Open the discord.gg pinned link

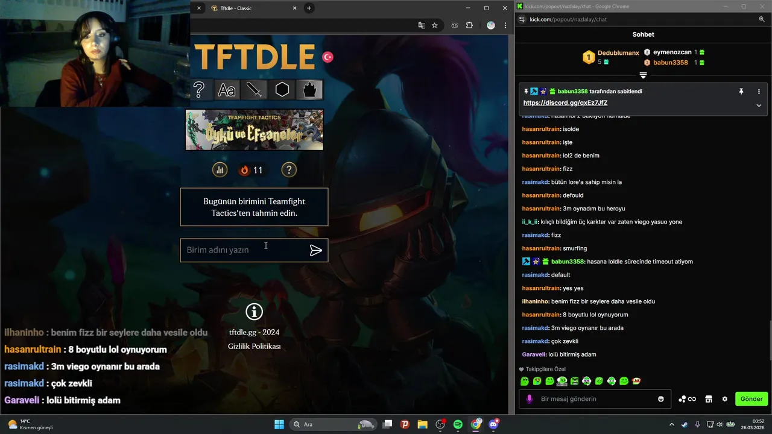coord(565,103)
